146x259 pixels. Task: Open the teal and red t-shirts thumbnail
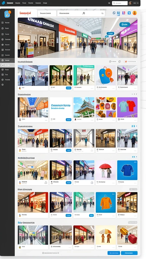coord(127,107)
